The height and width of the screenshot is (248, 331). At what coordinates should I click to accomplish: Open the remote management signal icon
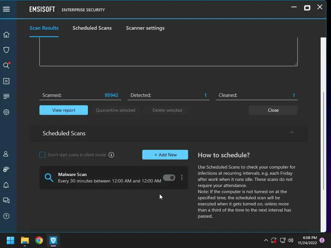click(x=6, y=170)
